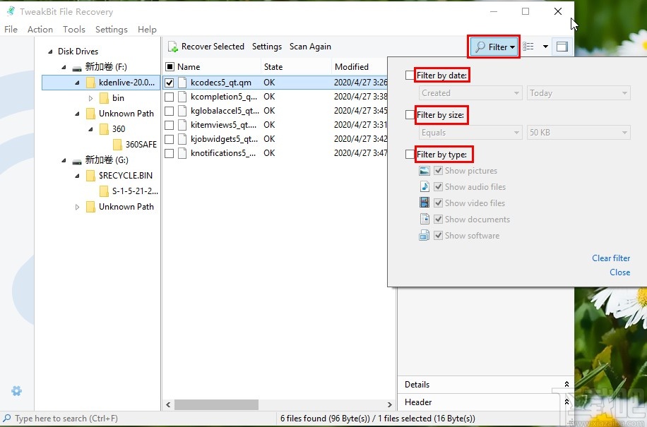Check the kglobalaccel5_qt... file checkbox
This screenshot has width=647, height=427.
[x=170, y=111]
